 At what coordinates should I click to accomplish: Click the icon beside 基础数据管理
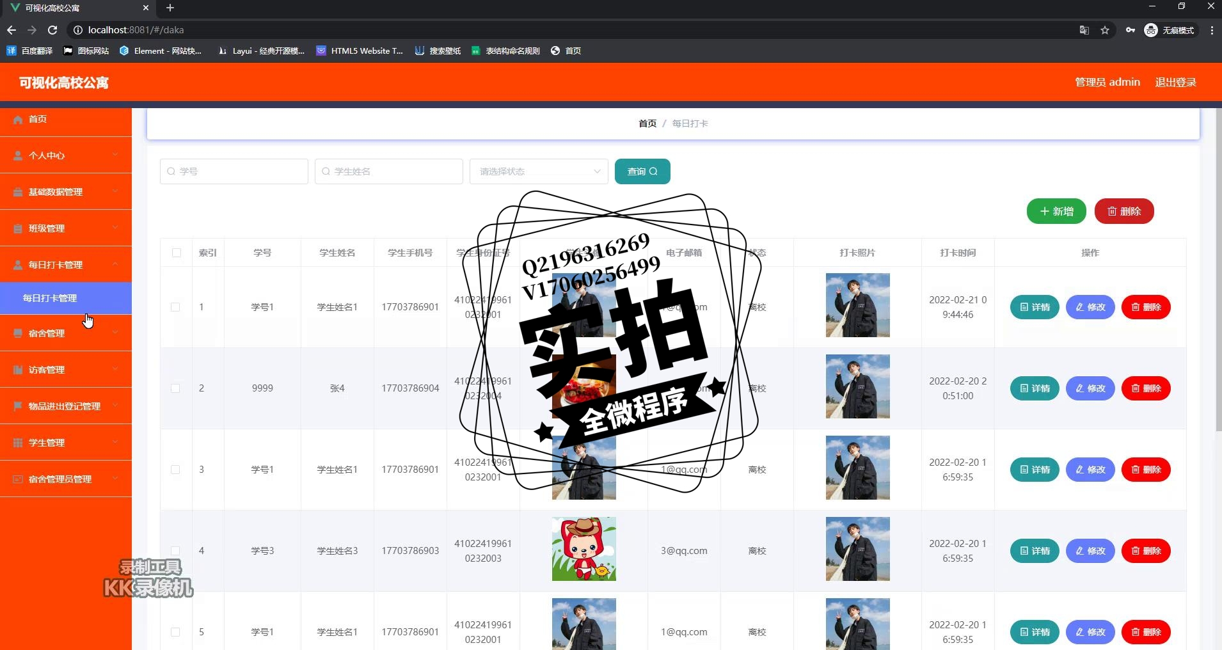point(18,192)
